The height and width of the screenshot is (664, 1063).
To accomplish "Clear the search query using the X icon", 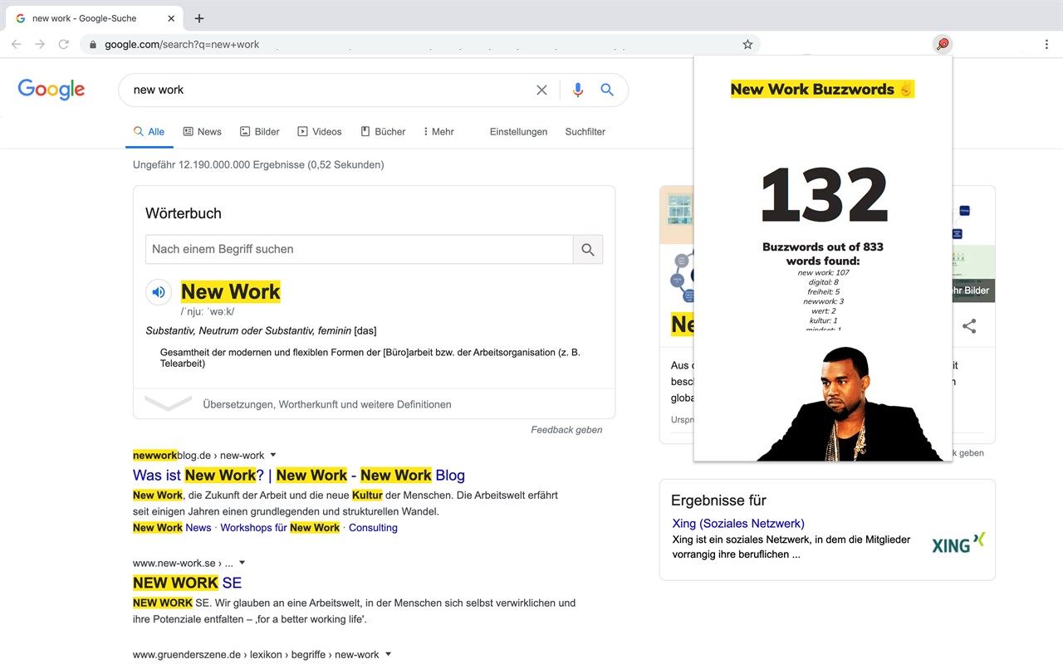I will pos(541,90).
